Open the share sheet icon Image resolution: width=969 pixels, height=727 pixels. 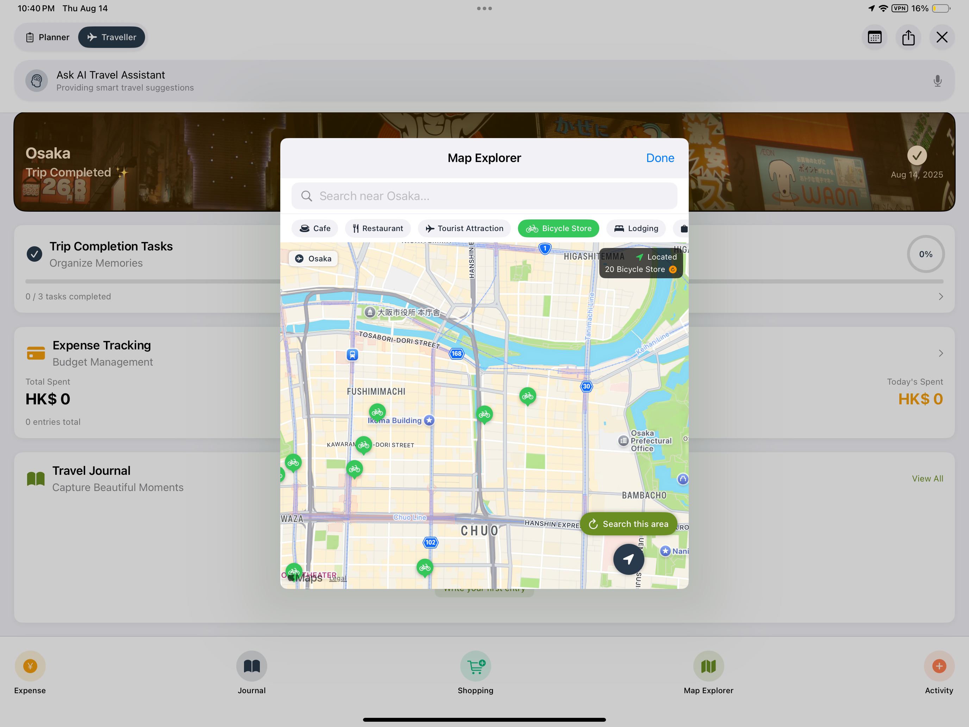tap(908, 37)
